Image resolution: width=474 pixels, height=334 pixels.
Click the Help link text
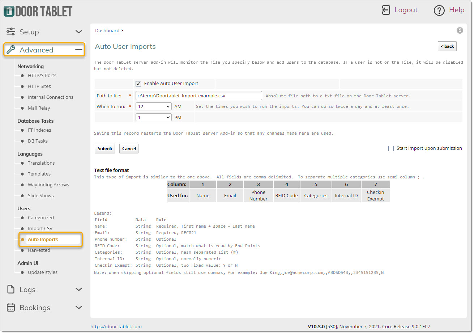pos(457,10)
